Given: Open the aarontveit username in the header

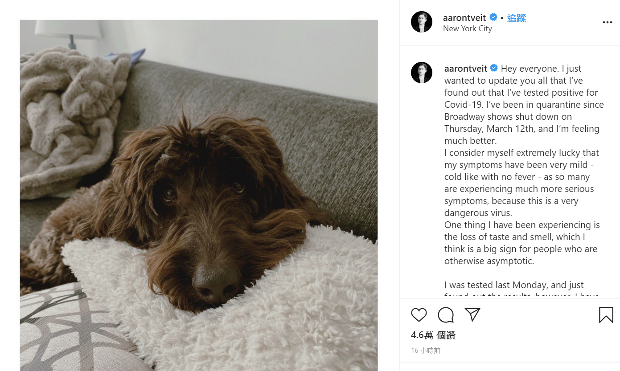Looking at the screenshot, I should click(x=464, y=18).
